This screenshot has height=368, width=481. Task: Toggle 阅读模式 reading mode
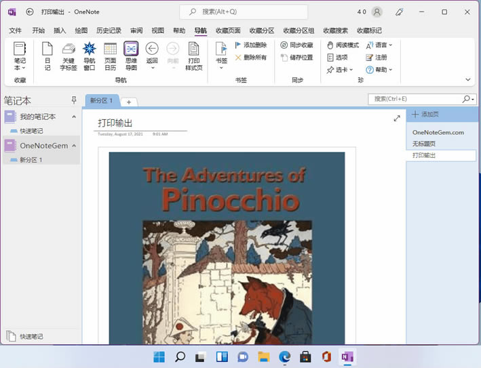343,45
